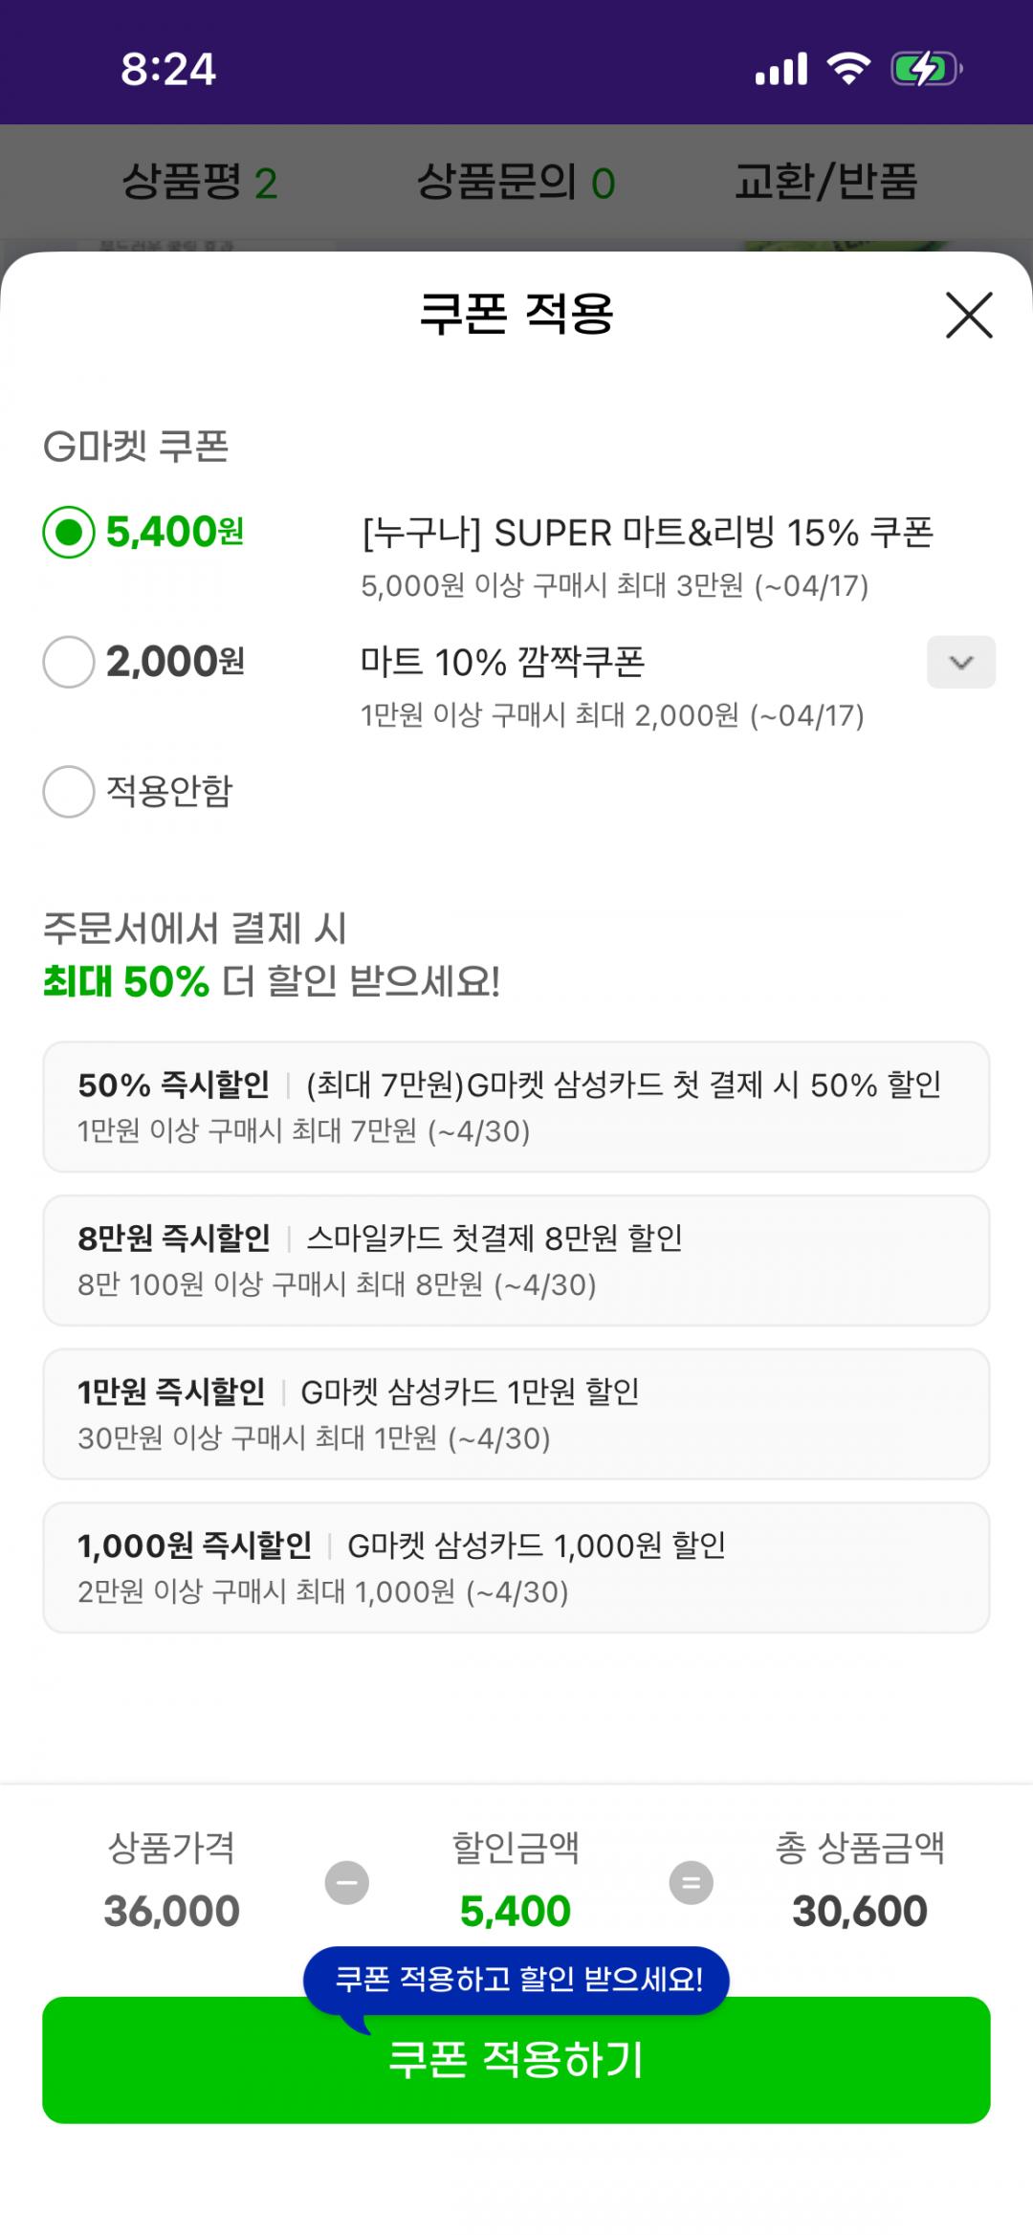This screenshot has width=1033, height=2235.
Task: Tap the 삼성카드 1만원 즉시할인 card
Action: (x=516, y=1413)
